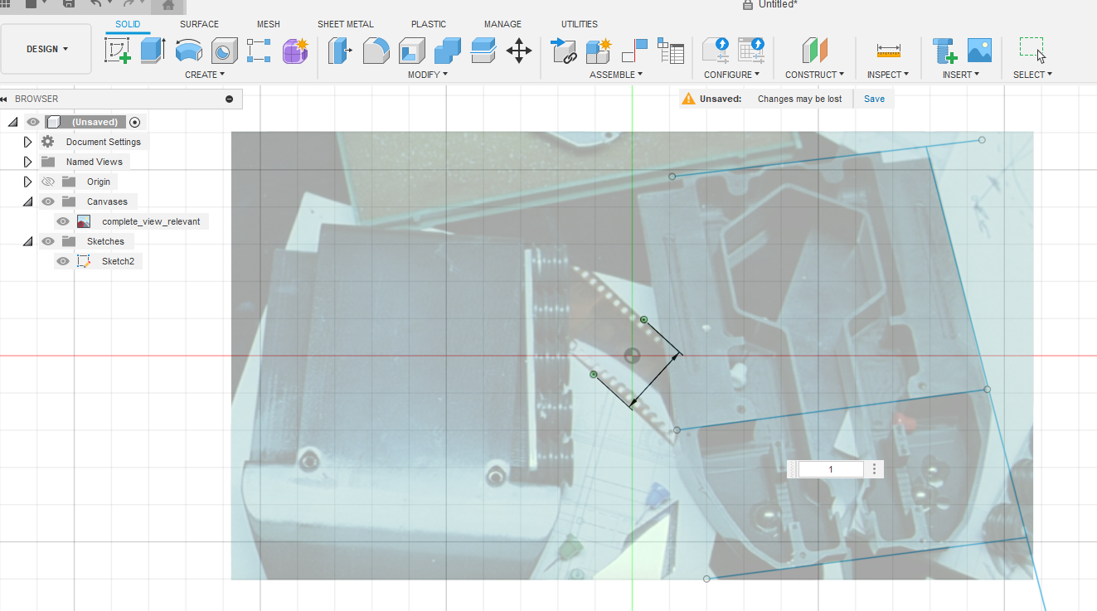Select the Extrude tool
The image size is (1097, 611).
(x=153, y=51)
